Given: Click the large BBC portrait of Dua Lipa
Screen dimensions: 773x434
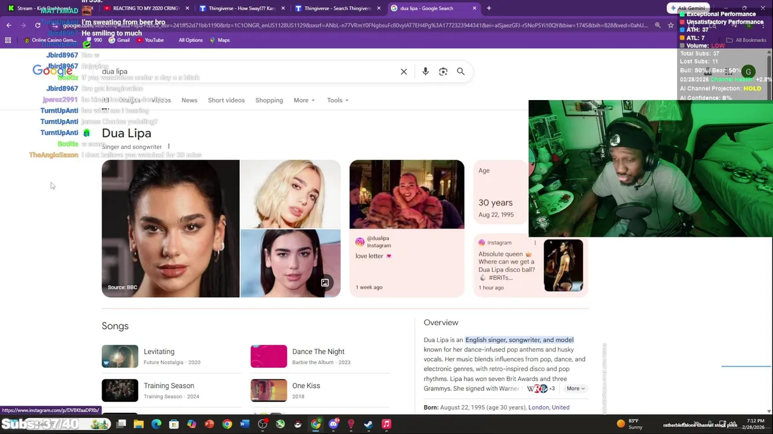Looking at the screenshot, I should coord(170,228).
